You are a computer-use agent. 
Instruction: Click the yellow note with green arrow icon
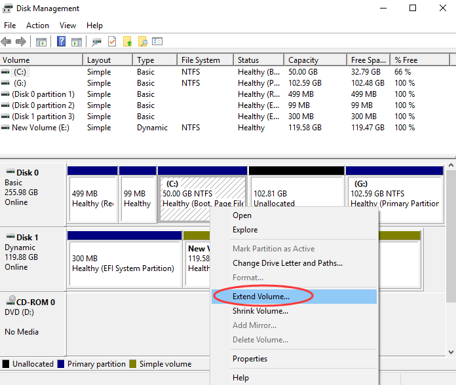pos(128,41)
